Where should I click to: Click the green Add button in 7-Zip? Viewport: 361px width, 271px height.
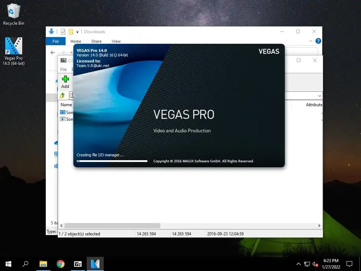click(x=65, y=82)
